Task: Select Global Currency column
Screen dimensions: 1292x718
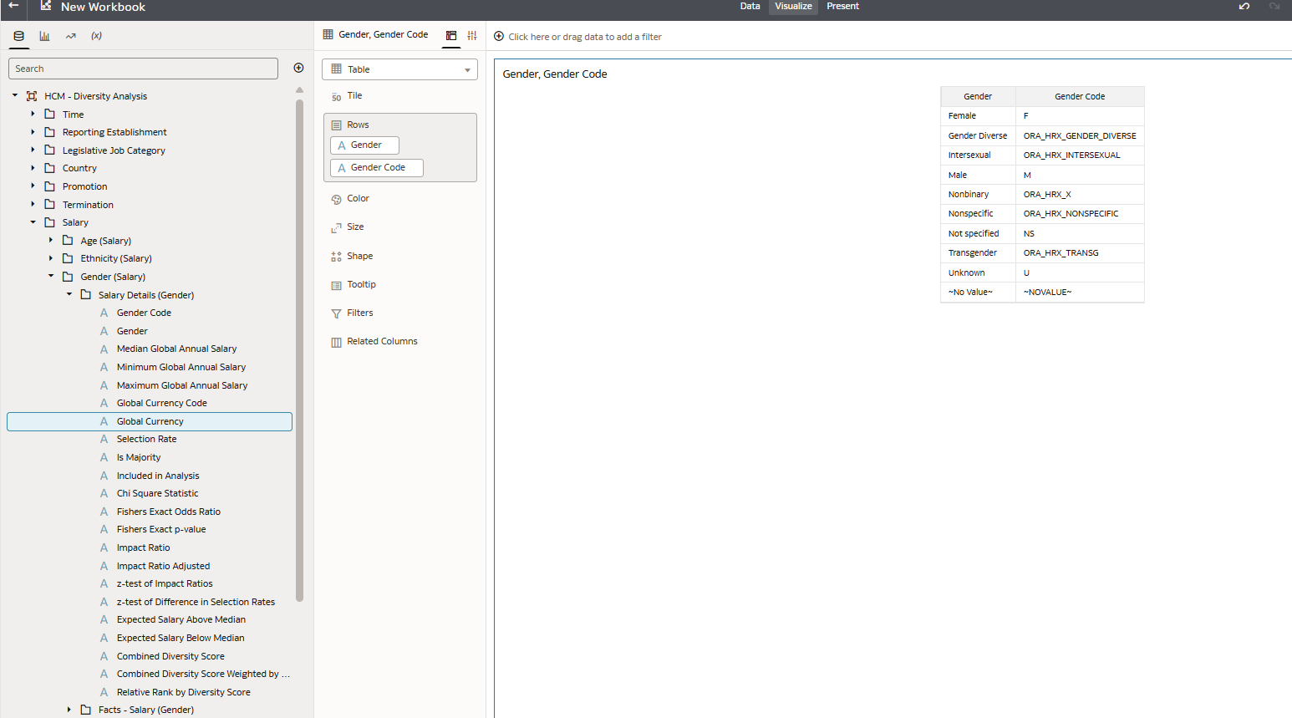Action: (150, 421)
